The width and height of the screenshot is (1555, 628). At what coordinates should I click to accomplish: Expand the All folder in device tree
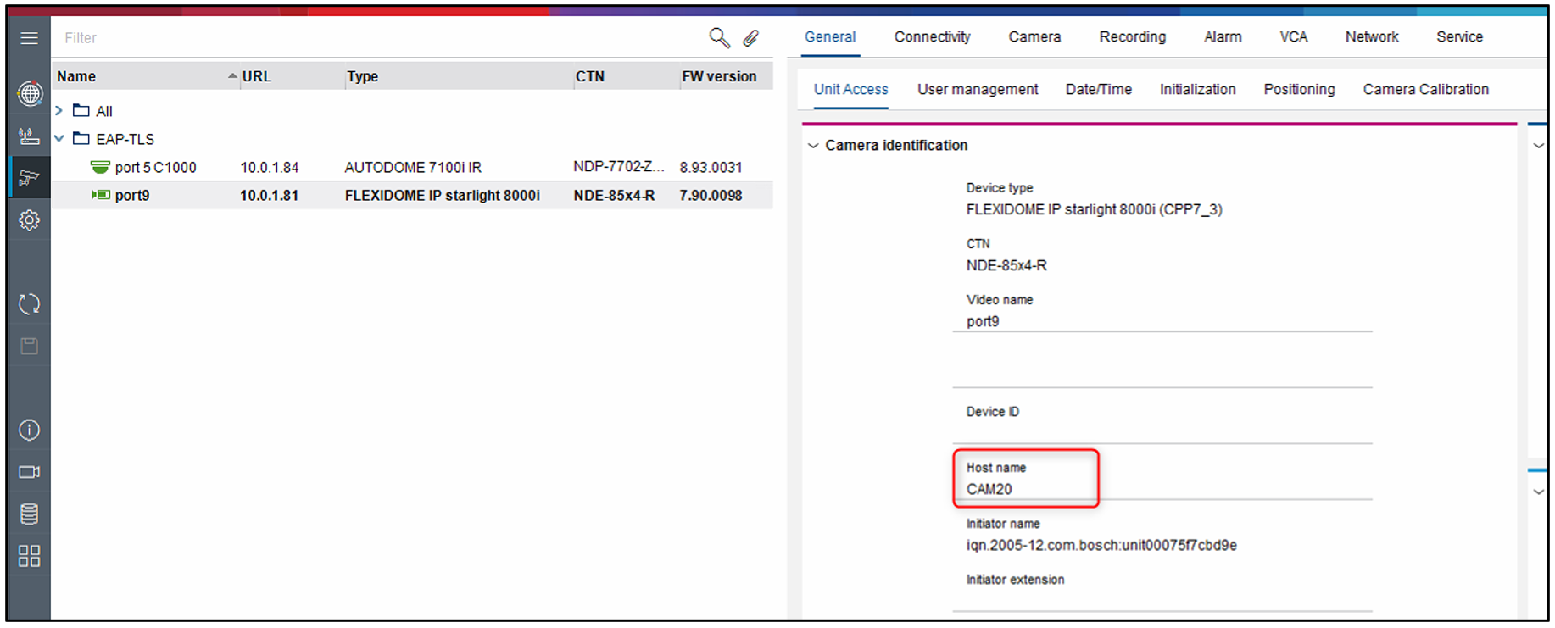59,111
